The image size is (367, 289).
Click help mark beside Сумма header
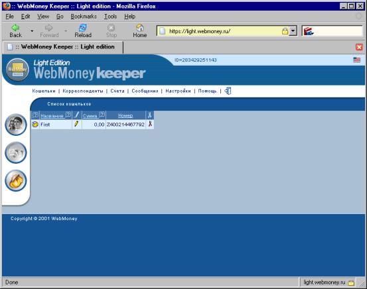[102, 114]
